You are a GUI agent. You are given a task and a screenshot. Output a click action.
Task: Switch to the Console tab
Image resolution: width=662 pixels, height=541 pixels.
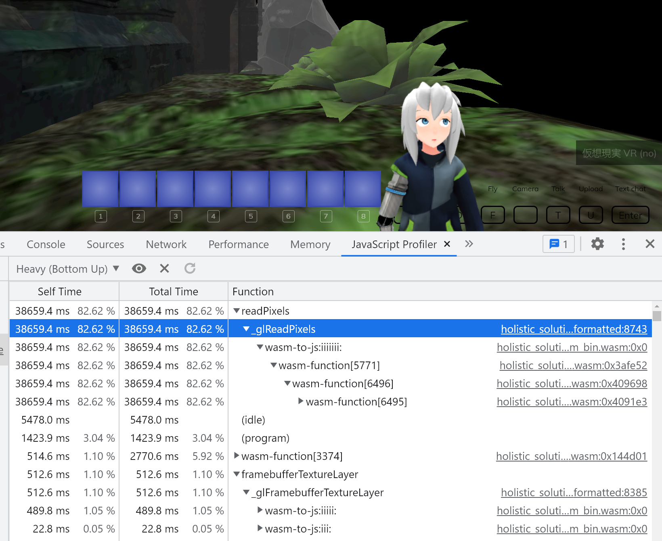coord(46,244)
